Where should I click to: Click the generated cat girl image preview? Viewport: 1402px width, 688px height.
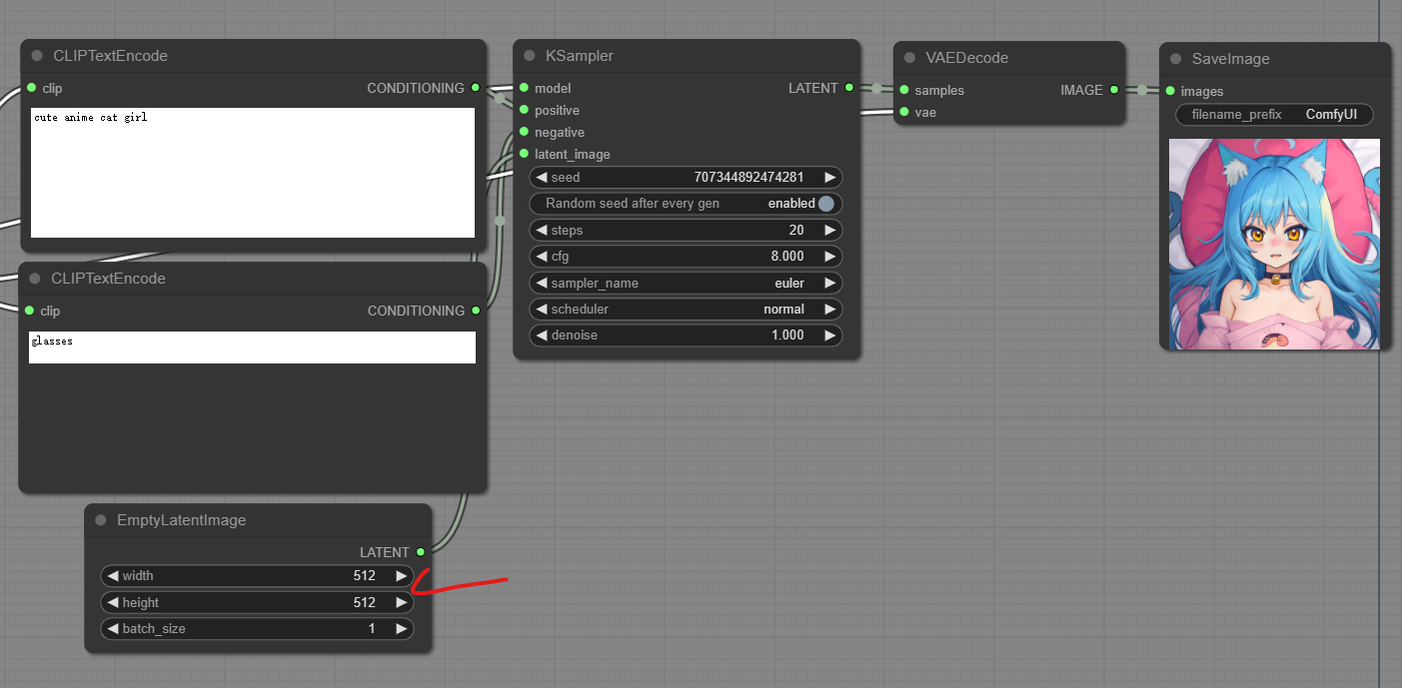[x=1274, y=244]
